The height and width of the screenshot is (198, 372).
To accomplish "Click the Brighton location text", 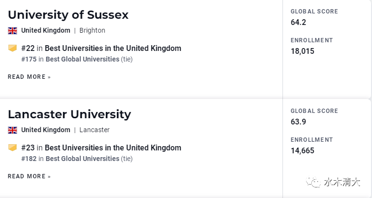I will pyautogui.click(x=92, y=31).
